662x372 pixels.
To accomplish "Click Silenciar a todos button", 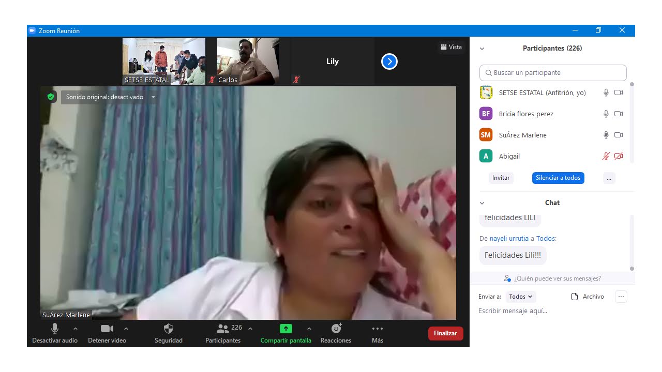I will pyautogui.click(x=558, y=178).
